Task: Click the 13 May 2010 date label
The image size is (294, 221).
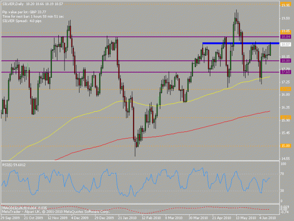Action: click(246, 218)
